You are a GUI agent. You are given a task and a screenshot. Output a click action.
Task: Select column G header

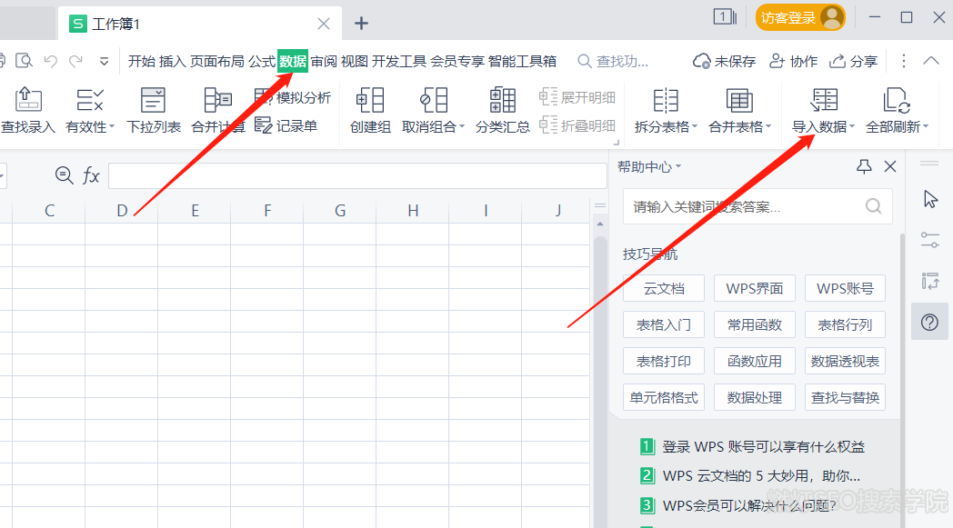(340, 210)
